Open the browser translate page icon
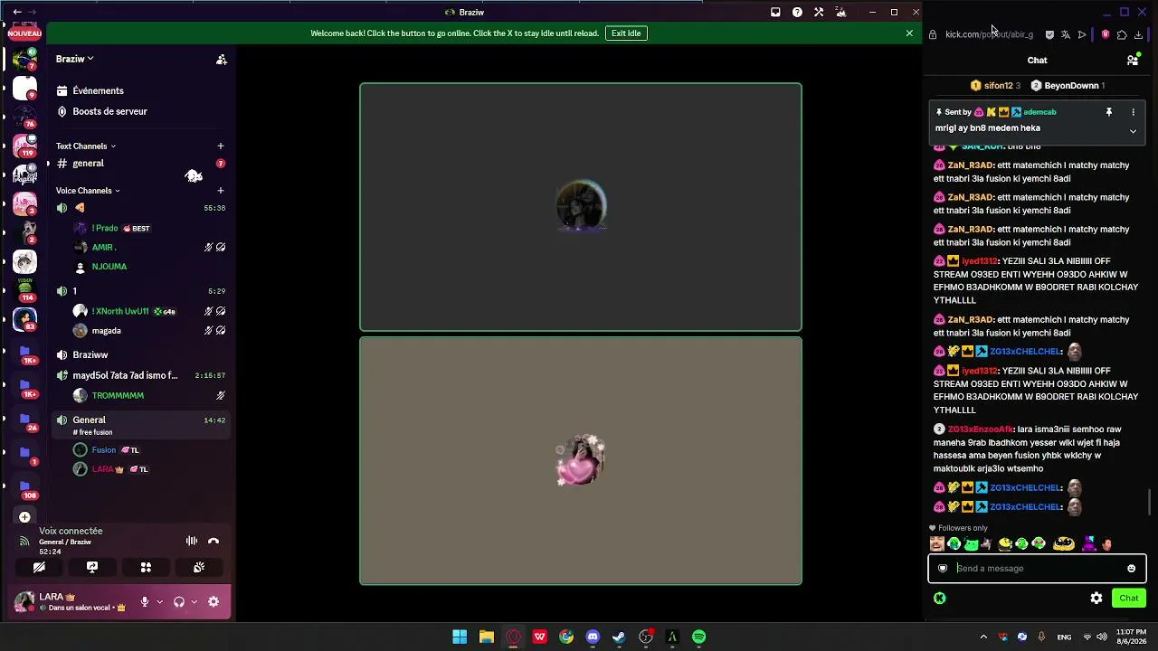Screen dimensions: 1158x651 tap(1066, 34)
